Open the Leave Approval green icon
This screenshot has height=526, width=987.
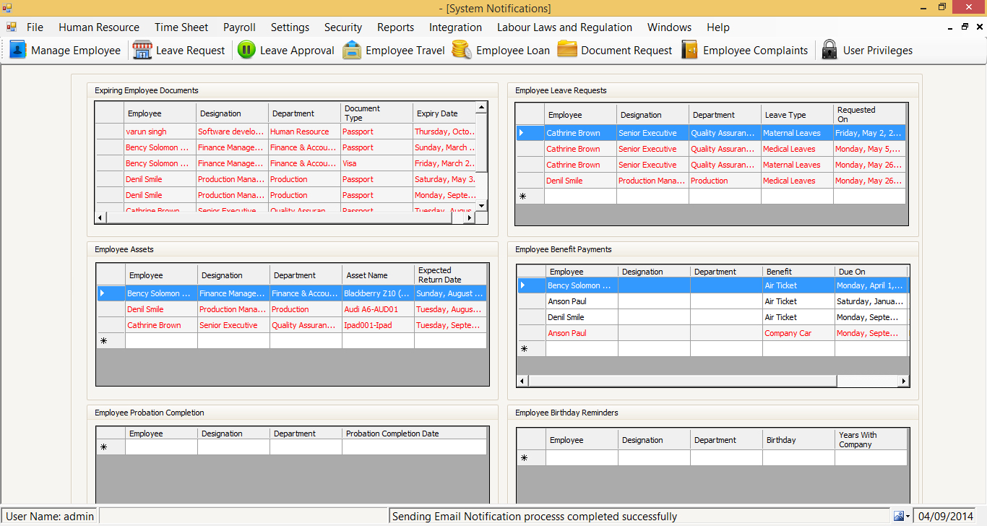(x=246, y=50)
